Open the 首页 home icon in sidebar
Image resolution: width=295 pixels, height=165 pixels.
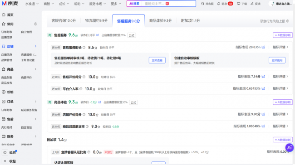[4, 15]
